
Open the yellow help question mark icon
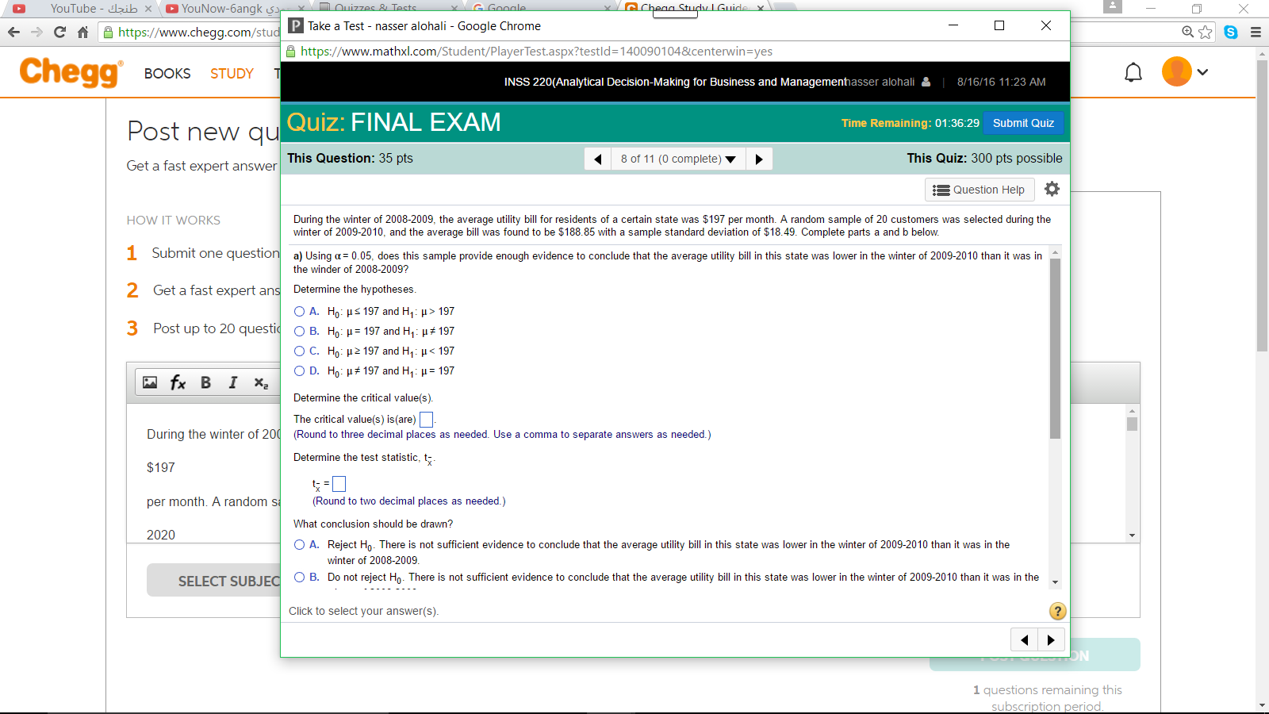coord(1057,611)
